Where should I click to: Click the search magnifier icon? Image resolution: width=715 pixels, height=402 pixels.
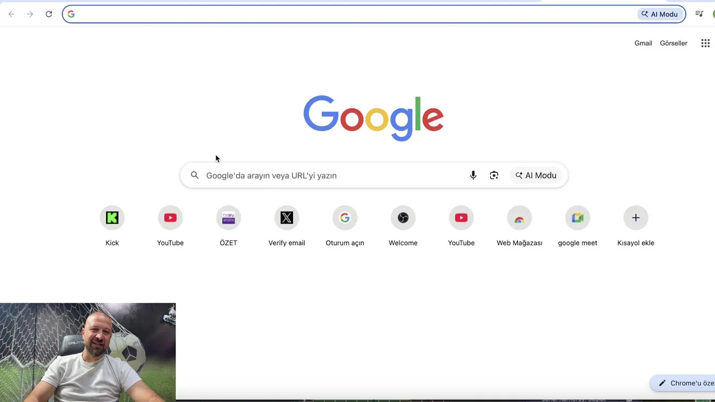click(x=194, y=175)
